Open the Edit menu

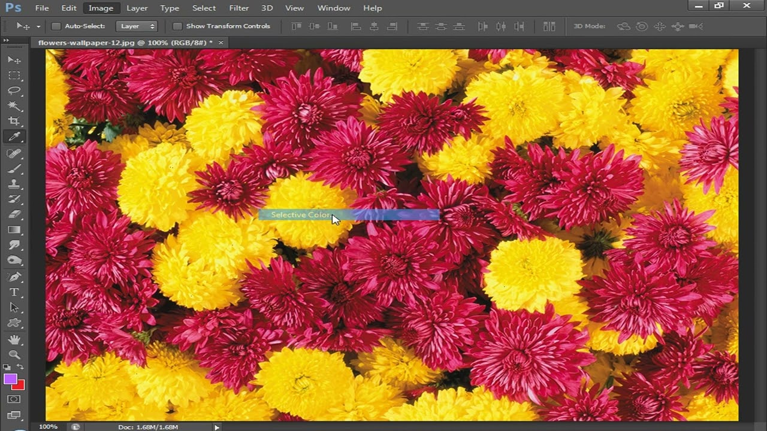pyautogui.click(x=69, y=8)
